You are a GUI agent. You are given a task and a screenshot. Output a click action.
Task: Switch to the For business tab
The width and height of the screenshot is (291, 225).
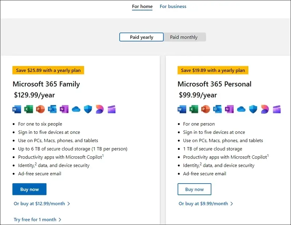[x=173, y=7]
